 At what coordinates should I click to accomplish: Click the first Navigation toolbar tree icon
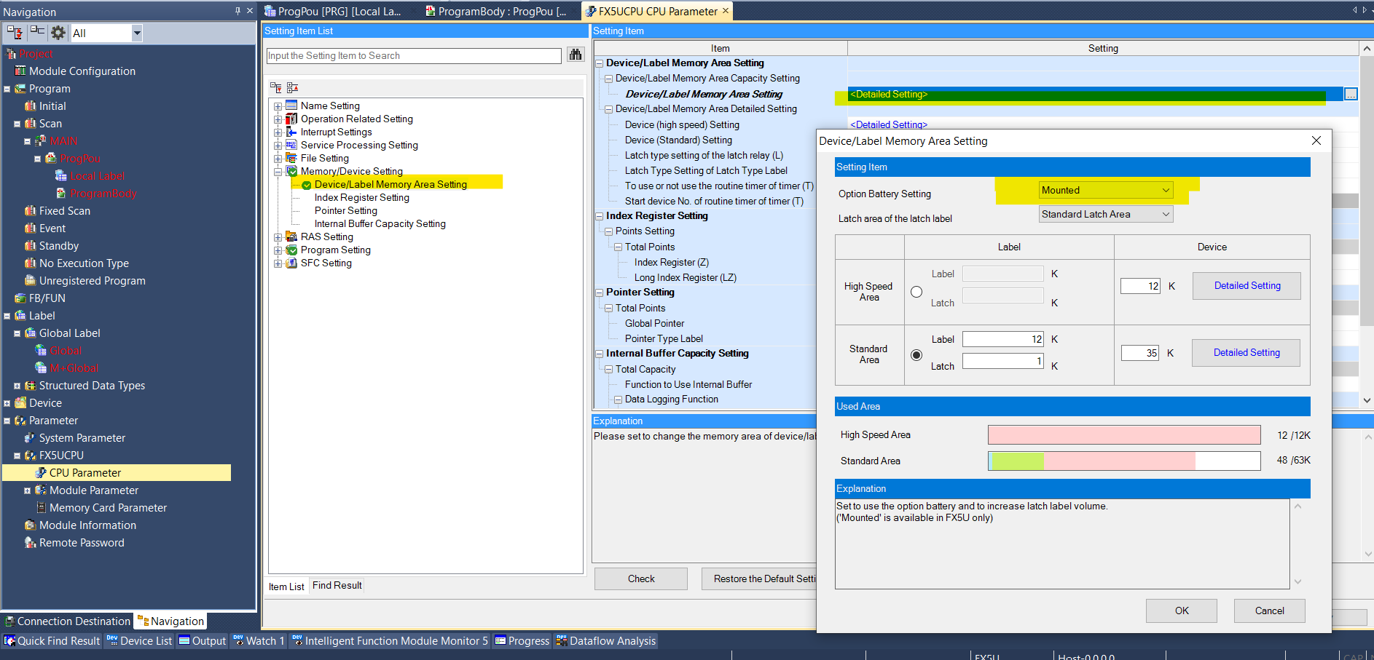point(15,33)
